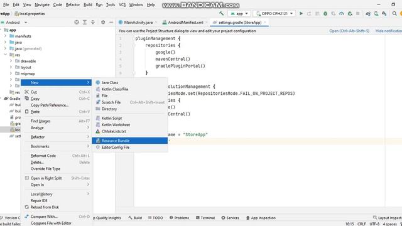Click the Expand All icon in project panel
This screenshot has width=402, height=226.
click(x=85, y=23)
